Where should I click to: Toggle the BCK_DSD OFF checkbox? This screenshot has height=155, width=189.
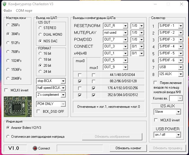(38, 111)
